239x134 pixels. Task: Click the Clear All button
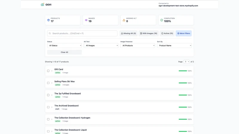(65, 52)
